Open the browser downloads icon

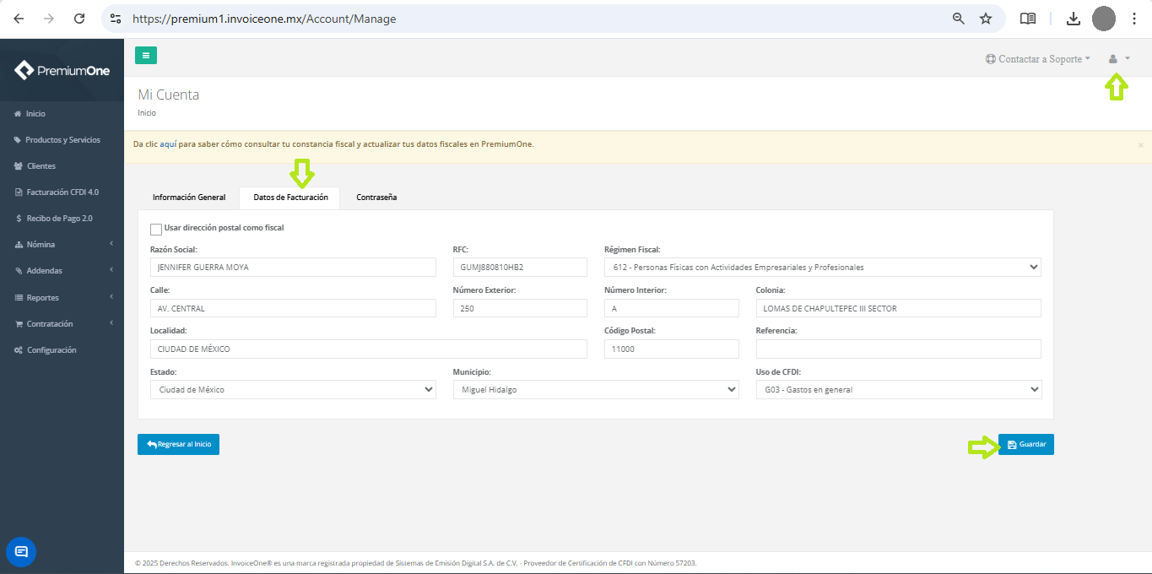[x=1073, y=19]
